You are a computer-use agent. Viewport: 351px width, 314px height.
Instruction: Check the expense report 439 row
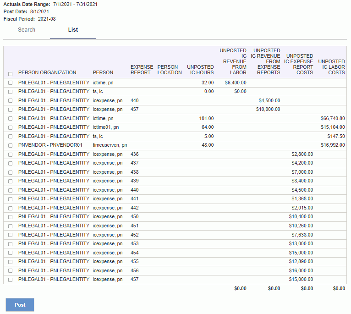[10, 181]
